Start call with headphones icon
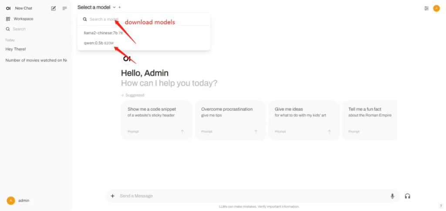This screenshot has height=211, width=446. pos(407,196)
